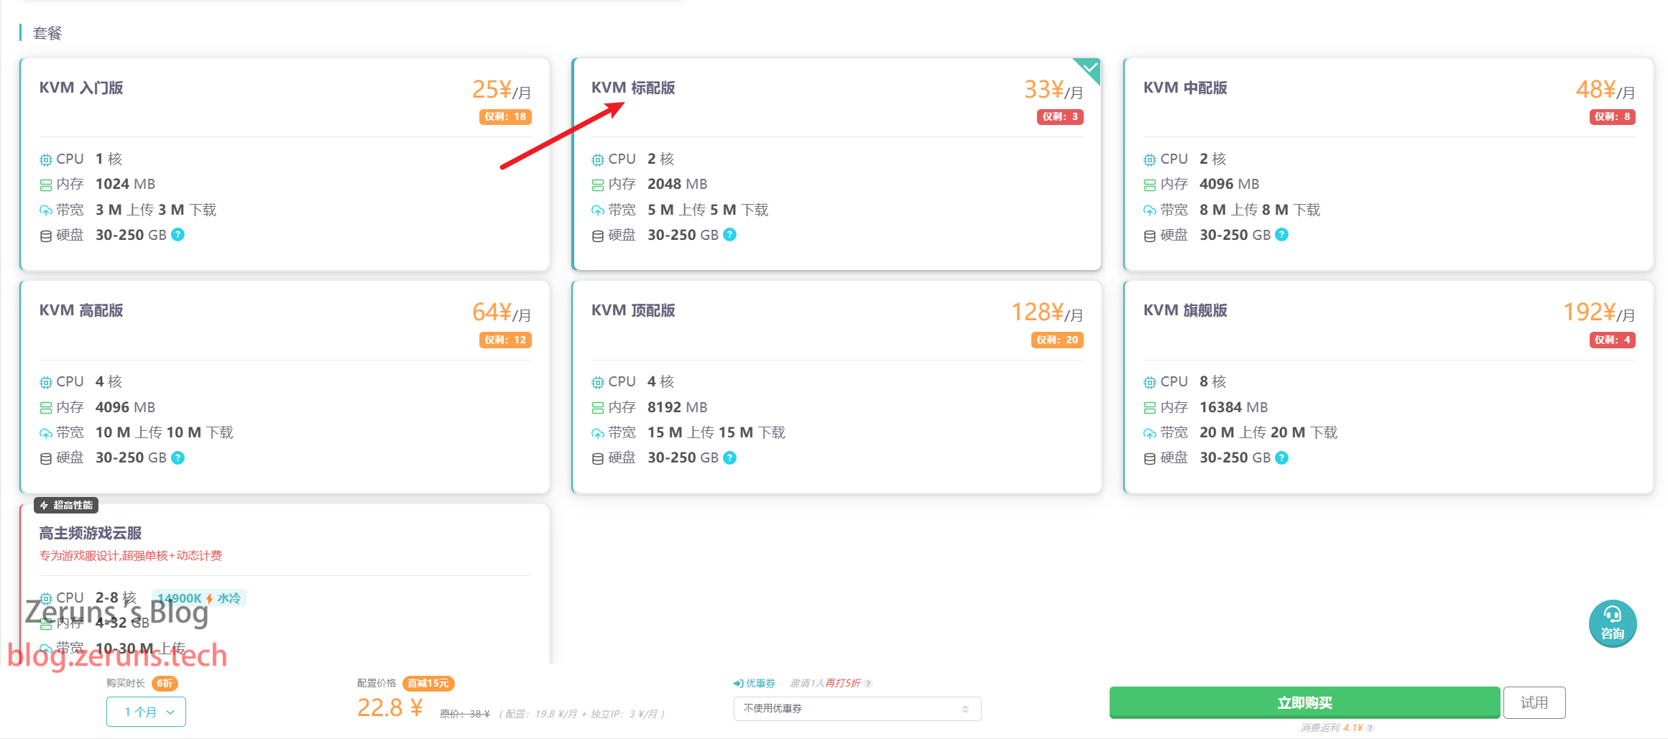Select the KVM 入门版 plan card
The width and height of the screenshot is (1668, 739).
pyautogui.click(x=285, y=164)
